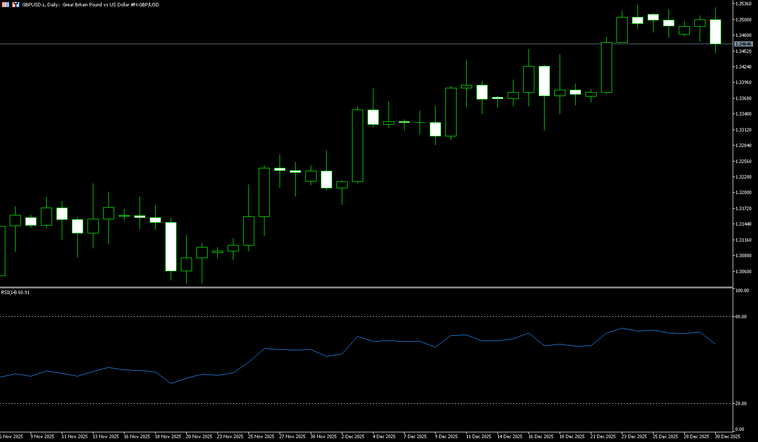Select the RSI(14) 60.91 indicator label
The width and height of the screenshot is (758, 442).
[15, 293]
